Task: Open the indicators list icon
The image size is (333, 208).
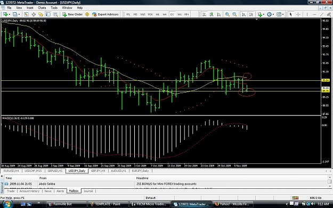Action: coord(259,14)
